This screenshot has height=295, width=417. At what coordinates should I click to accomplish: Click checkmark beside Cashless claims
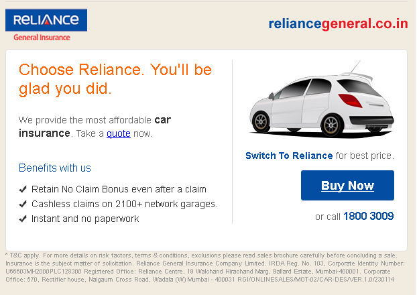[x=23, y=204]
